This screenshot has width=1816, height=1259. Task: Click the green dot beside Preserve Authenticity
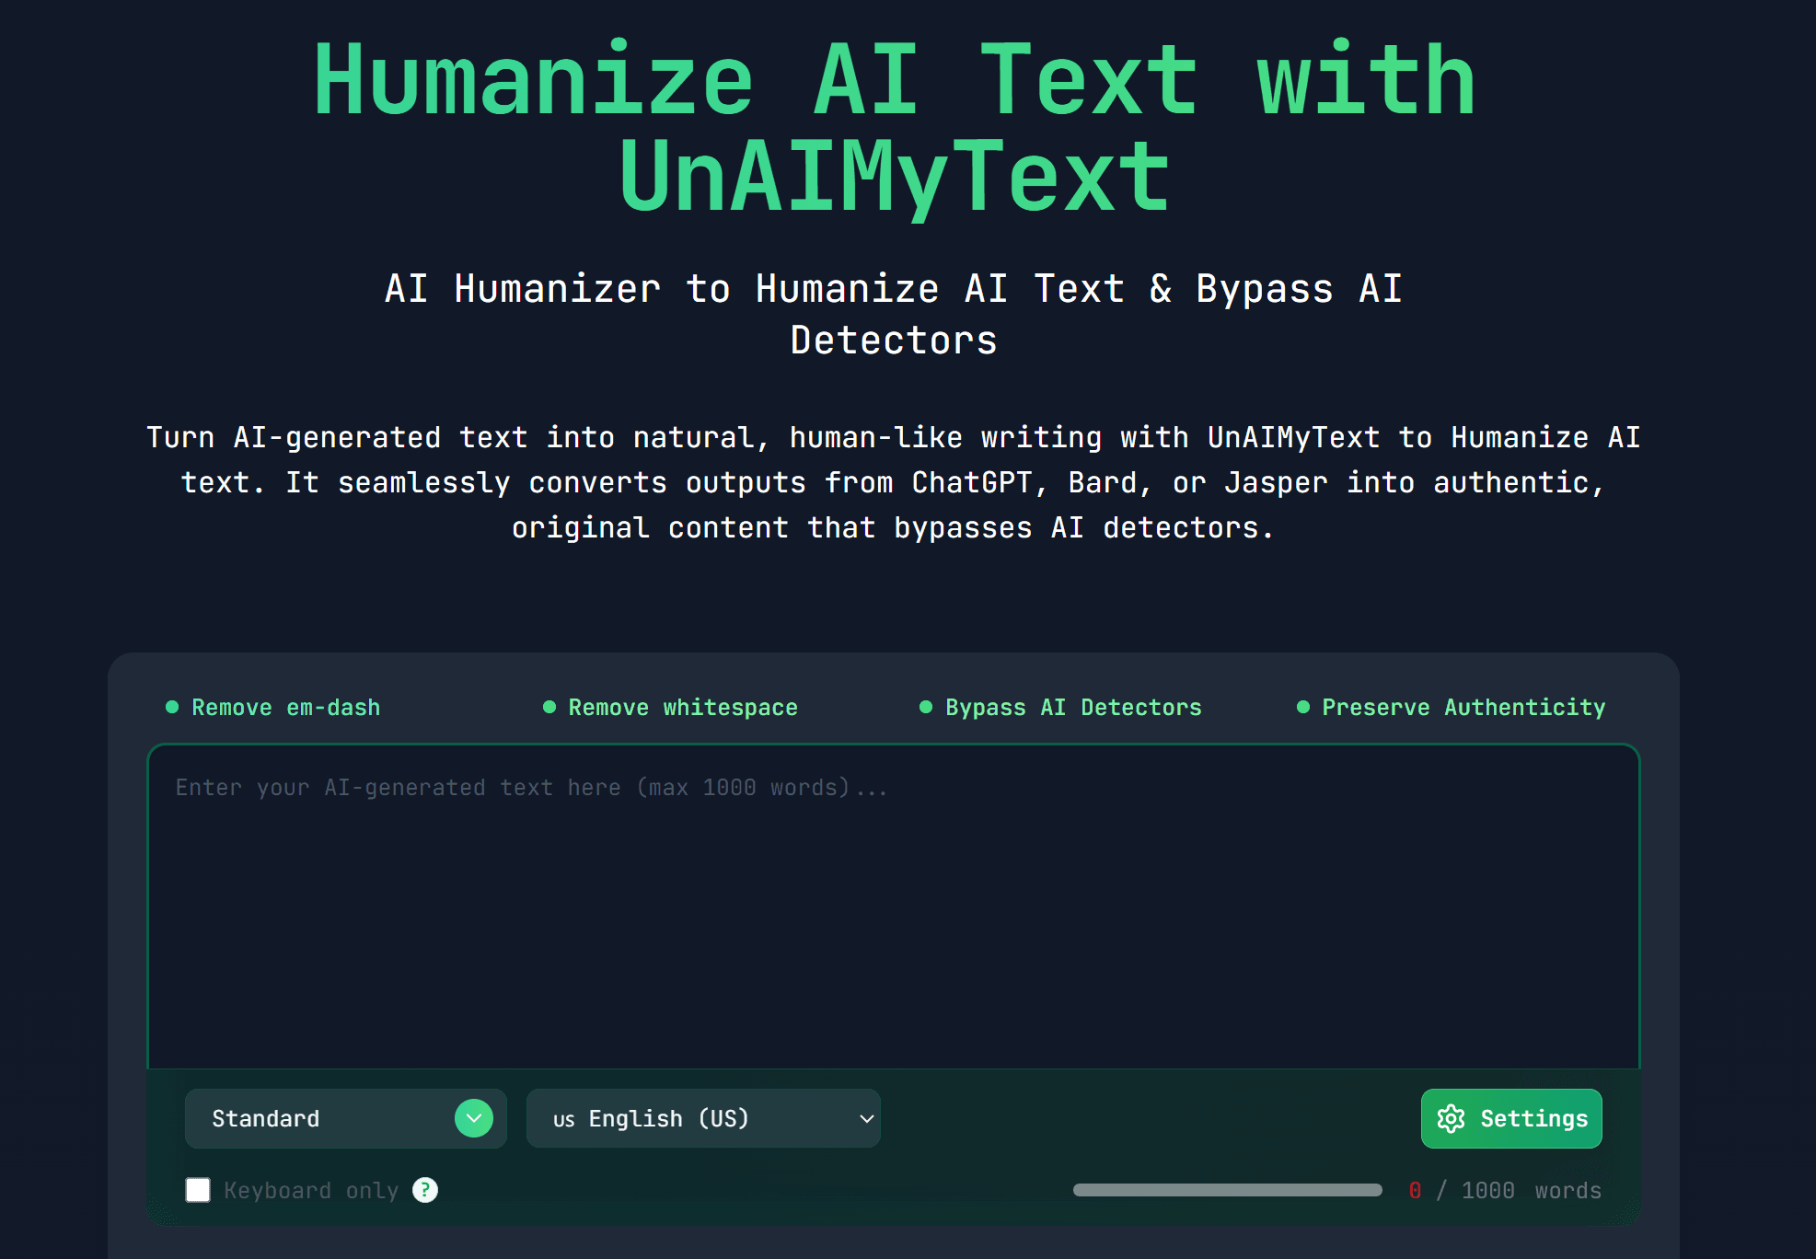(x=1301, y=707)
